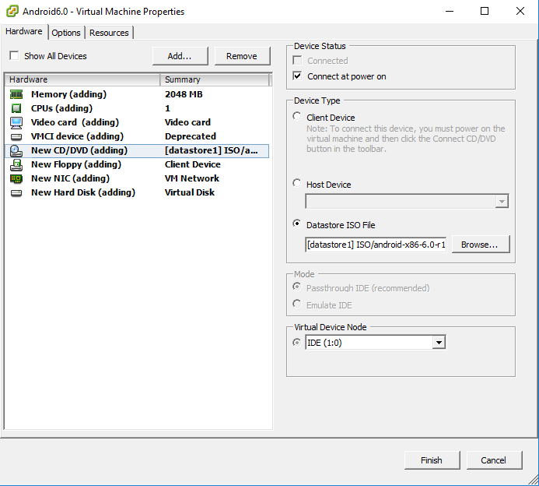Close the Virtual Machine Properties window

[520, 12]
